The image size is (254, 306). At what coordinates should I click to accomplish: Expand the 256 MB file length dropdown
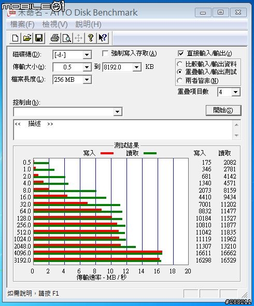tap(87, 80)
